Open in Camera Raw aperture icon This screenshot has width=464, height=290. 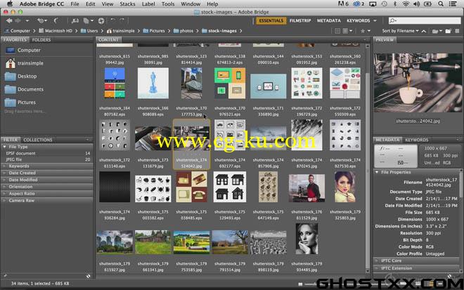click(101, 20)
